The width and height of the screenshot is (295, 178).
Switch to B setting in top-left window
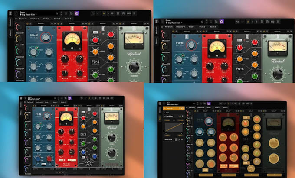(112, 13)
